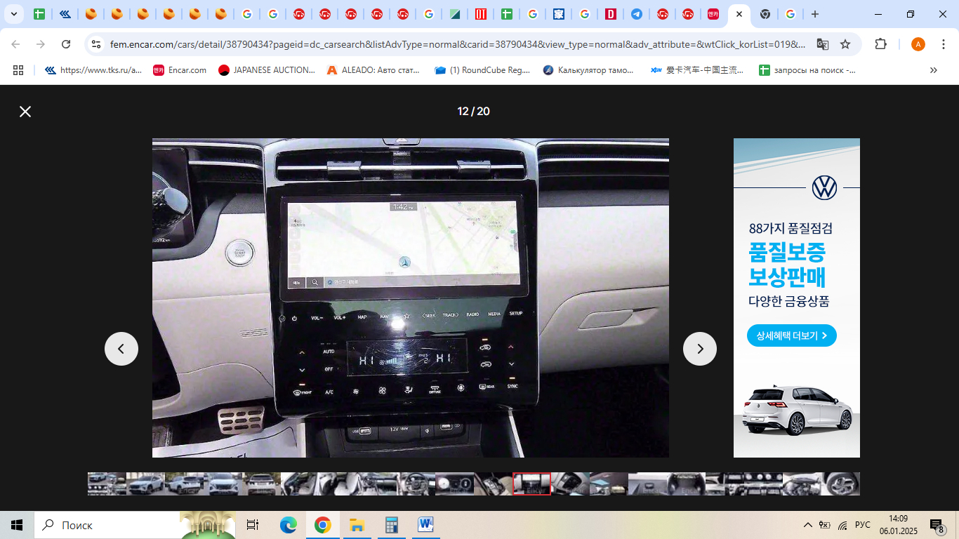Open the Encar.com bookmark

pyautogui.click(x=180, y=70)
